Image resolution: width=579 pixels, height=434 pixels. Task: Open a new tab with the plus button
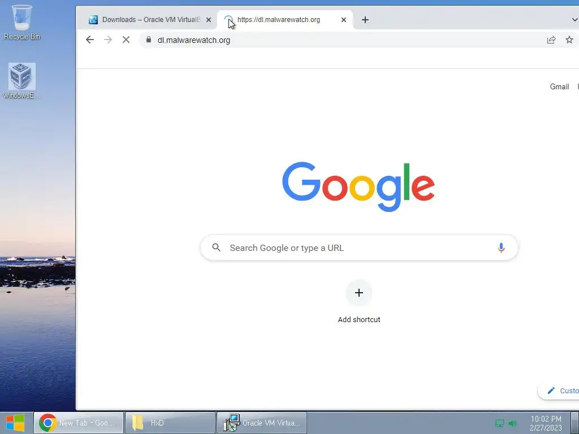pyautogui.click(x=365, y=20)
